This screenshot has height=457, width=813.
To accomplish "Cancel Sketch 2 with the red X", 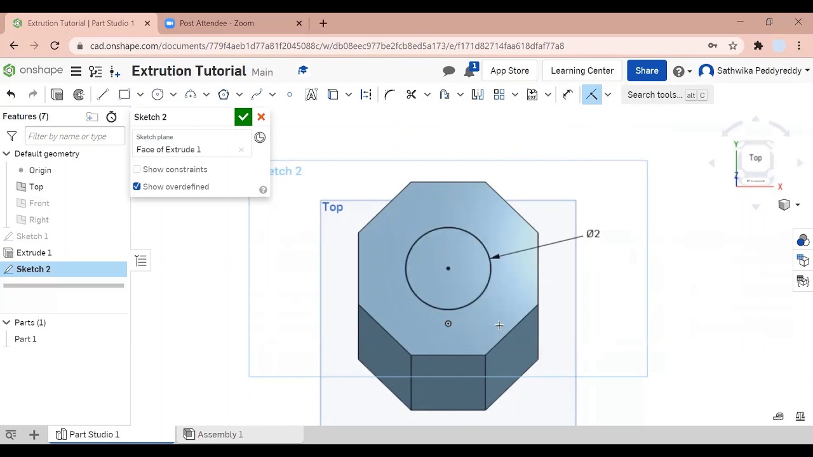I will 261,117.
